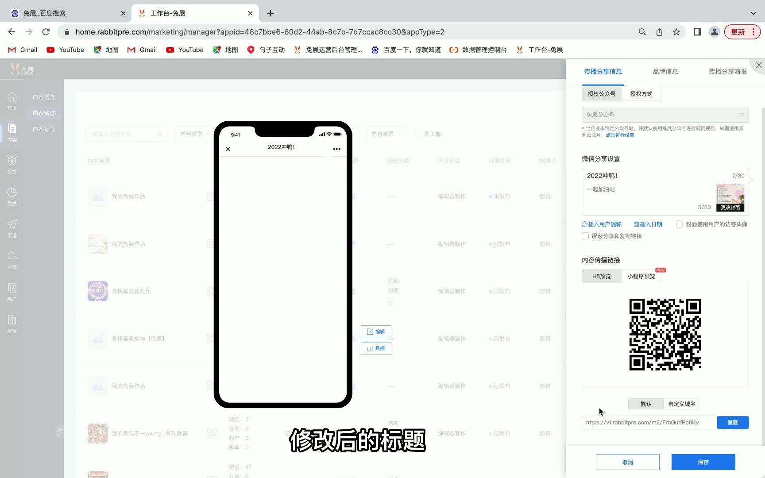
Task: Enable 封面使用用户的访客头像 checkbox
Action: tap(679, 224)
